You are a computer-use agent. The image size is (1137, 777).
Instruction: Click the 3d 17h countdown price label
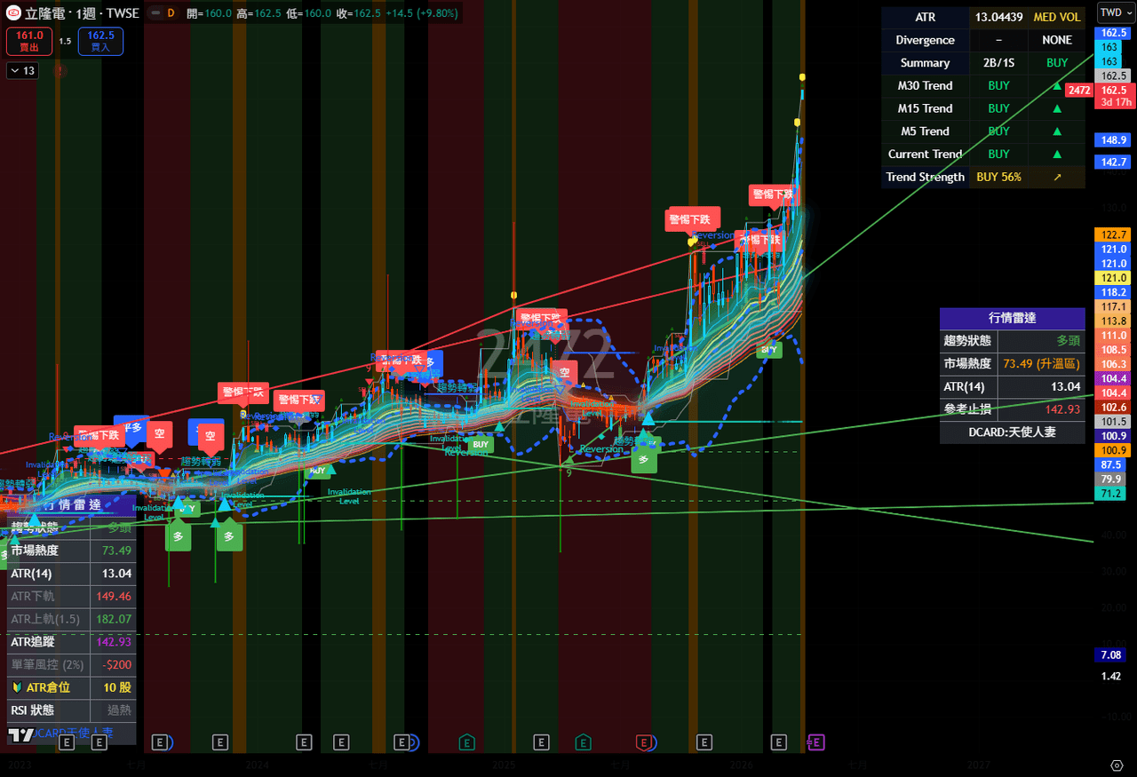tap(1114, 102)
